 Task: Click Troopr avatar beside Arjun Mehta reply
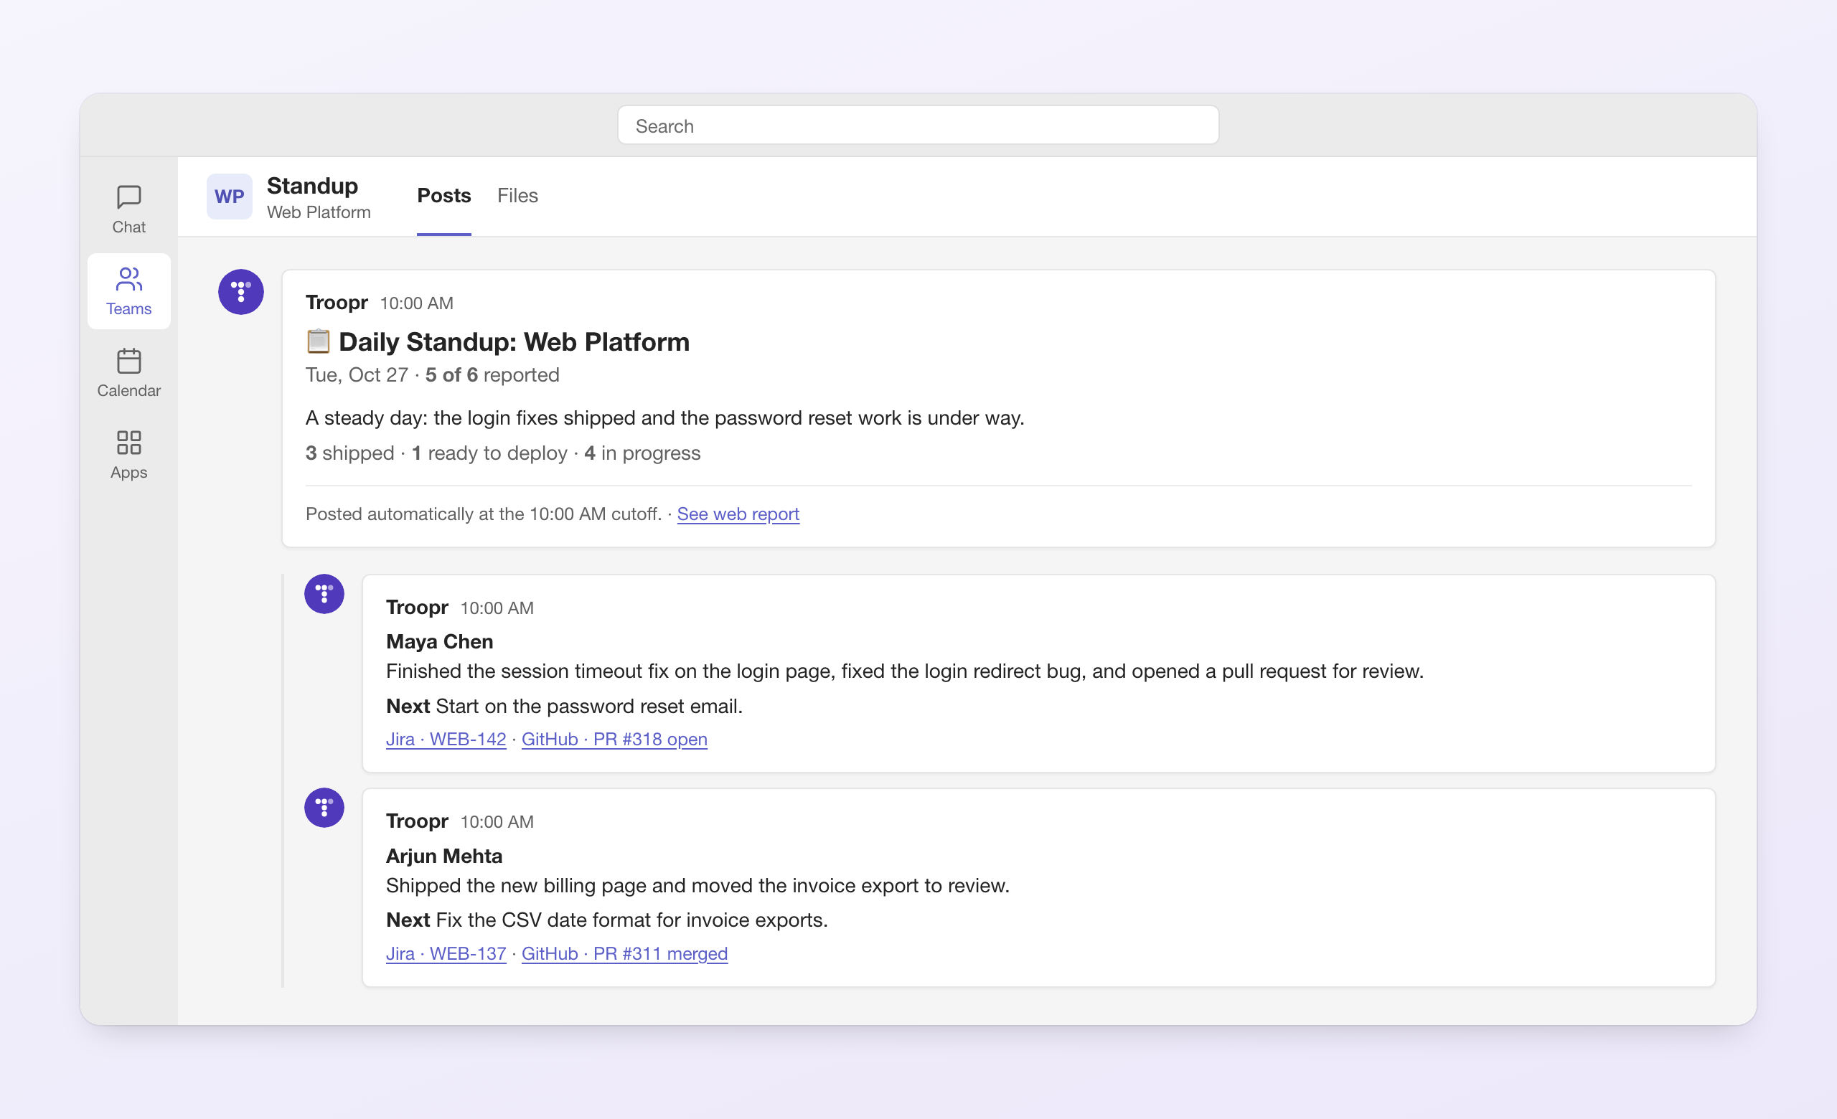324,808
